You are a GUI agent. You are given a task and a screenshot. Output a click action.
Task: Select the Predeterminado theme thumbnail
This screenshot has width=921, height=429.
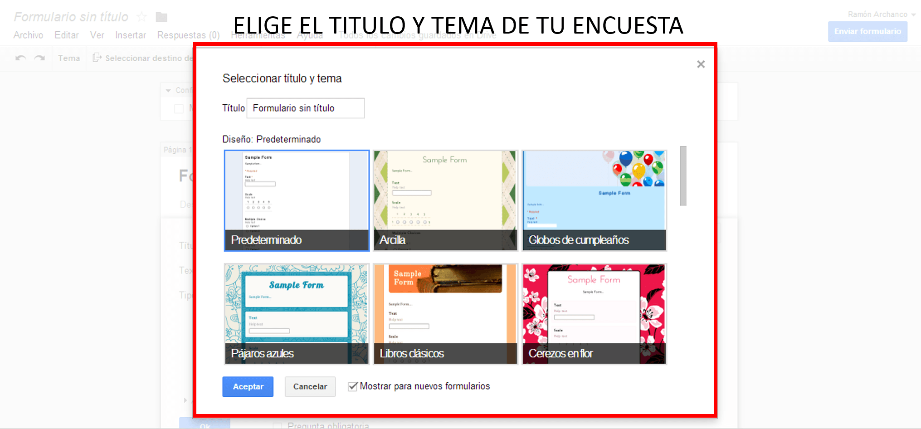pyautogui.click(x=297, y=200)
